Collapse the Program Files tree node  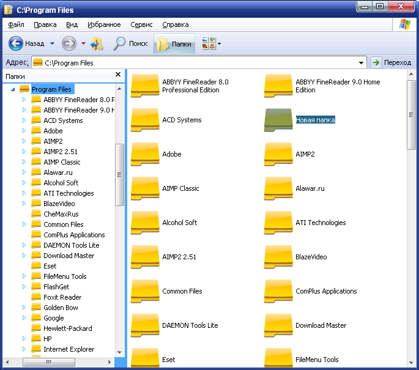tap(13, 89)
